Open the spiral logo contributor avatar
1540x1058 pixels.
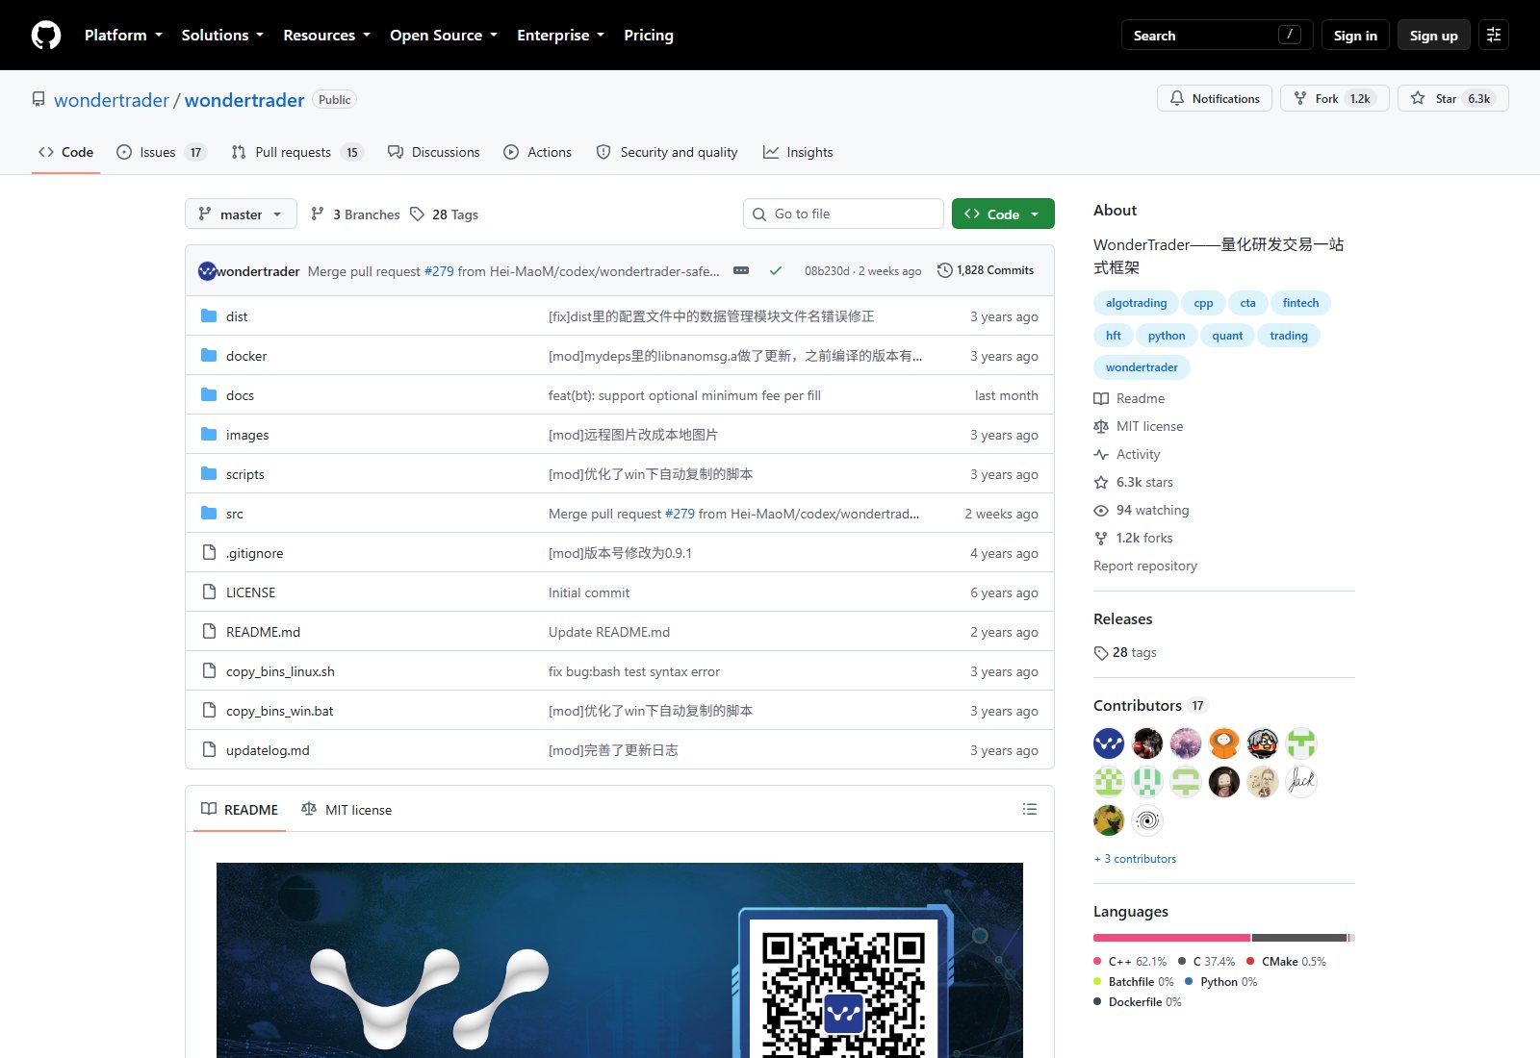point(1147,820)
